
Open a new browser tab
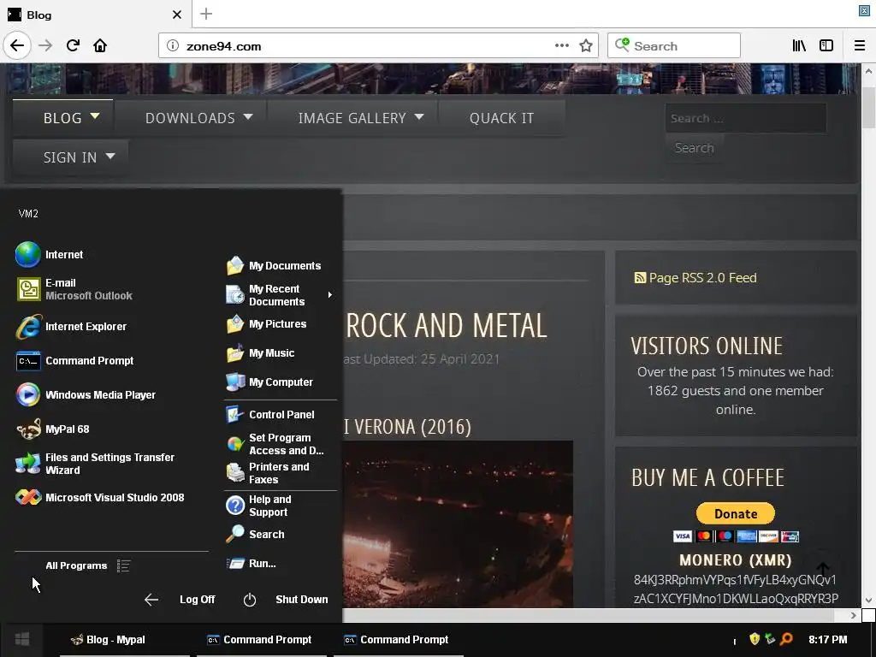click(x=206, y=14)
